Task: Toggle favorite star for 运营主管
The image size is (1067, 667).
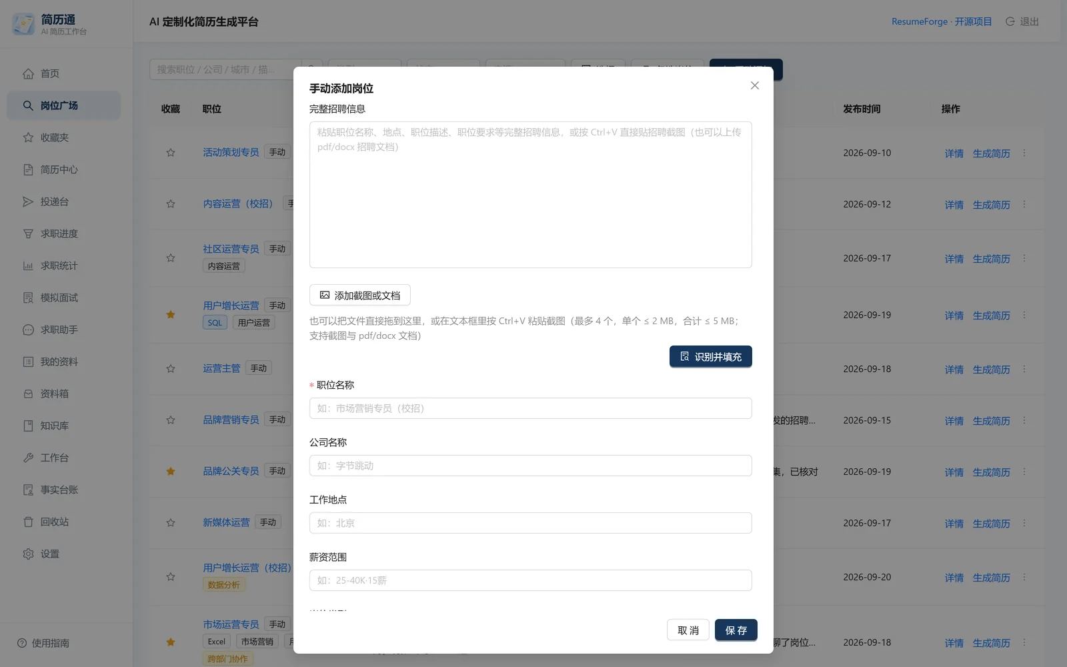Action: click(x=171, y=369)
